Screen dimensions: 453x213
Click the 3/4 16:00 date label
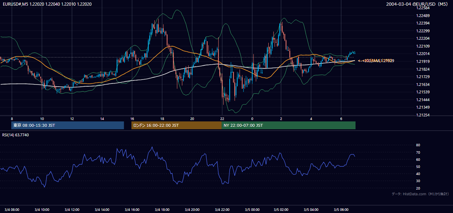coord(132,209)
